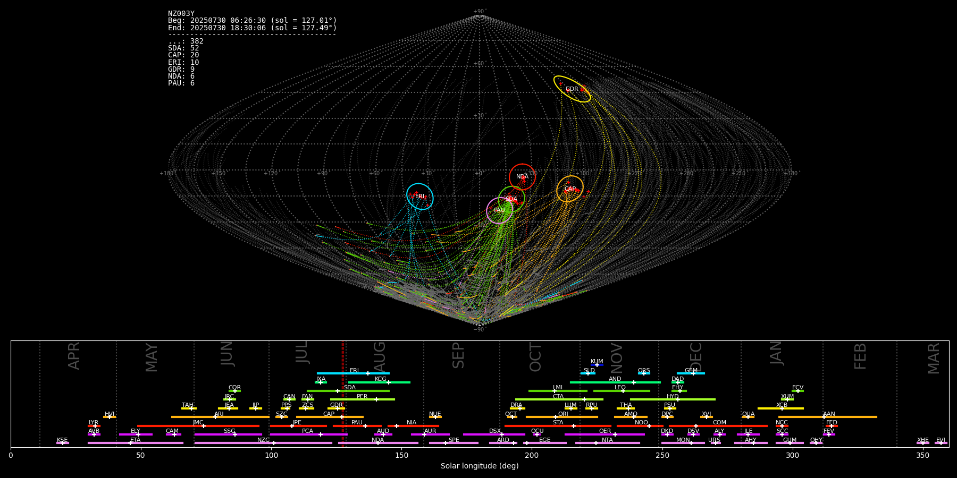
Task: Select the PCA shower bar in timeline
Action: pyautogui.click(x=308, y=434)
